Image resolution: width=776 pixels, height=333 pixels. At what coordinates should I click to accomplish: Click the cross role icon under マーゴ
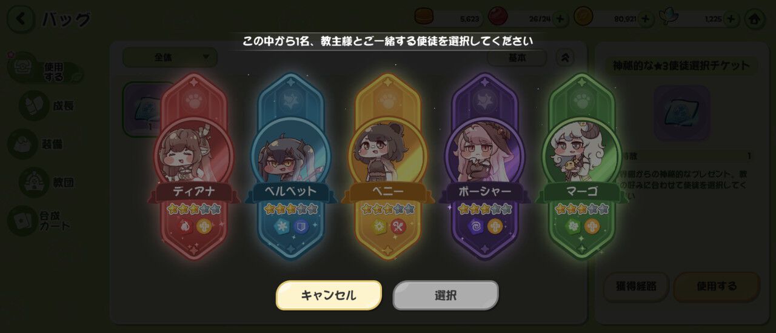click(592, 226)
